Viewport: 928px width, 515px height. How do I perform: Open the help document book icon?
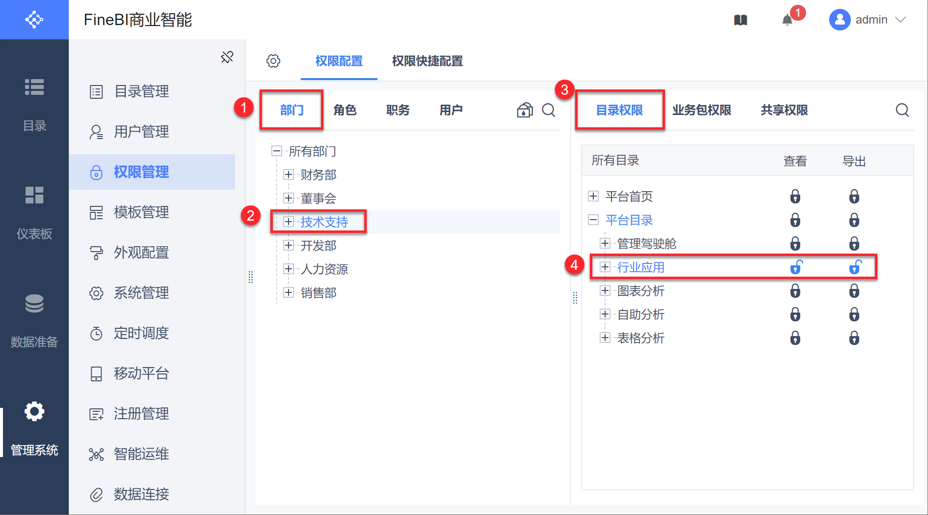(740, 20)
